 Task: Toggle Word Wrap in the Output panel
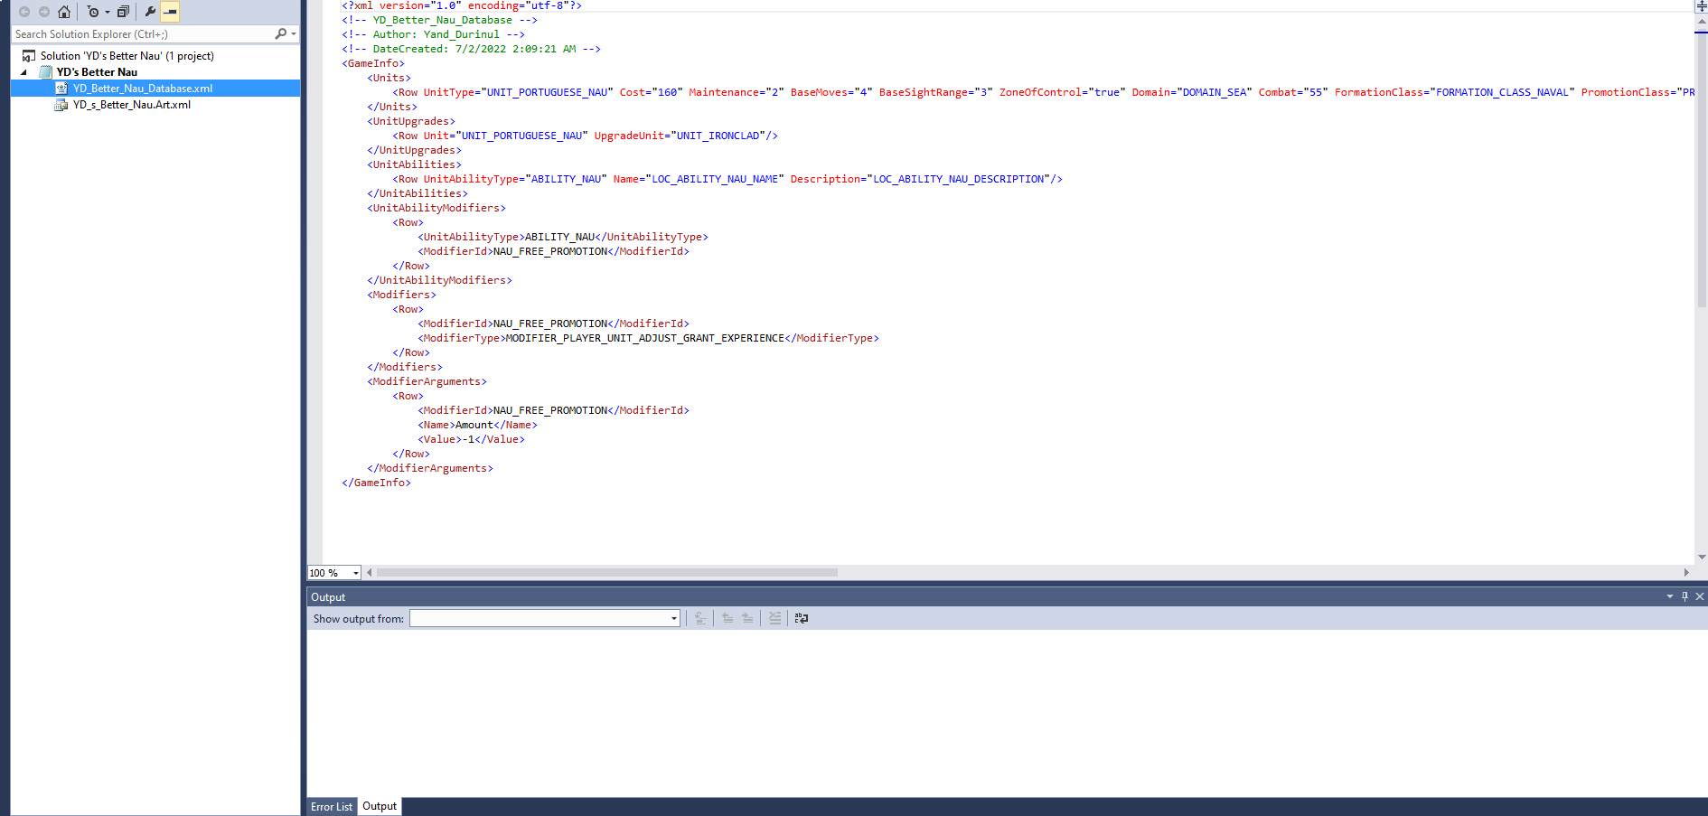point(802,618)
